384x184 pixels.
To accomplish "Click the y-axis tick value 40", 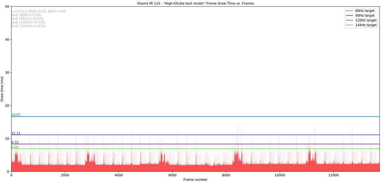I will 7,39.
